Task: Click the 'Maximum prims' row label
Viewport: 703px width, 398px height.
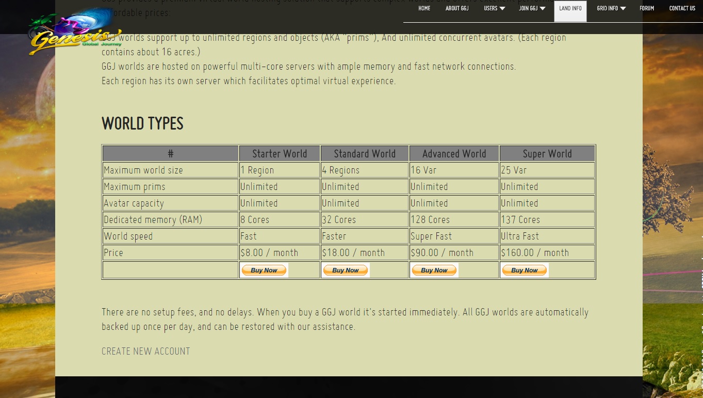Action: [171, 186]
